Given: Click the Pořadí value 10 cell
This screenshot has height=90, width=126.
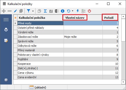Looking at the screenshot, I should coord(111,64).
